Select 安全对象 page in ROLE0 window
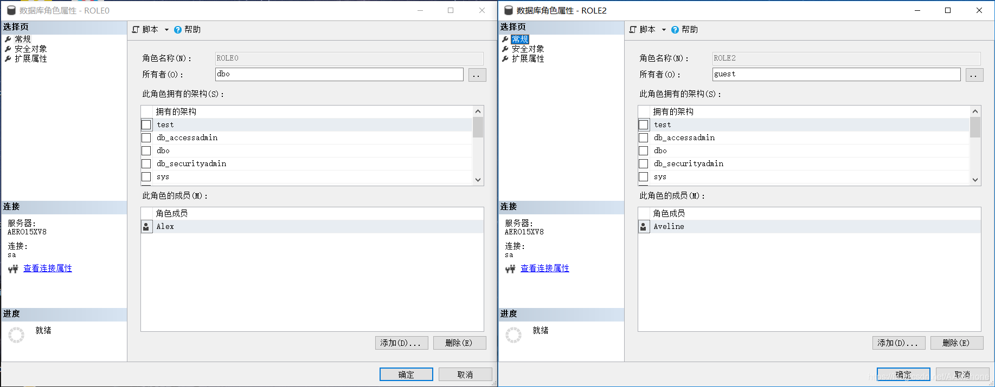This screenshot has height=387, width=995. pyautogui.click(x=31, y=49)
